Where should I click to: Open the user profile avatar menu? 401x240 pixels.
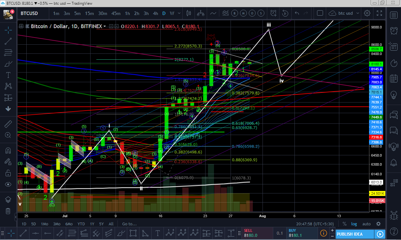click(x=8, y=14)
